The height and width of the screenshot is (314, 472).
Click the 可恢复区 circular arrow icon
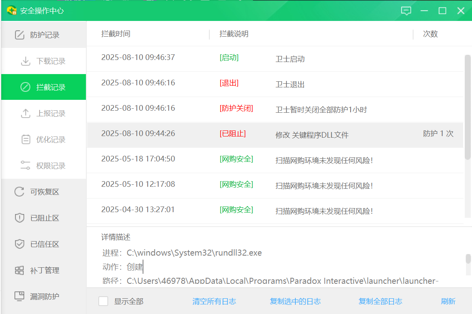19,192
